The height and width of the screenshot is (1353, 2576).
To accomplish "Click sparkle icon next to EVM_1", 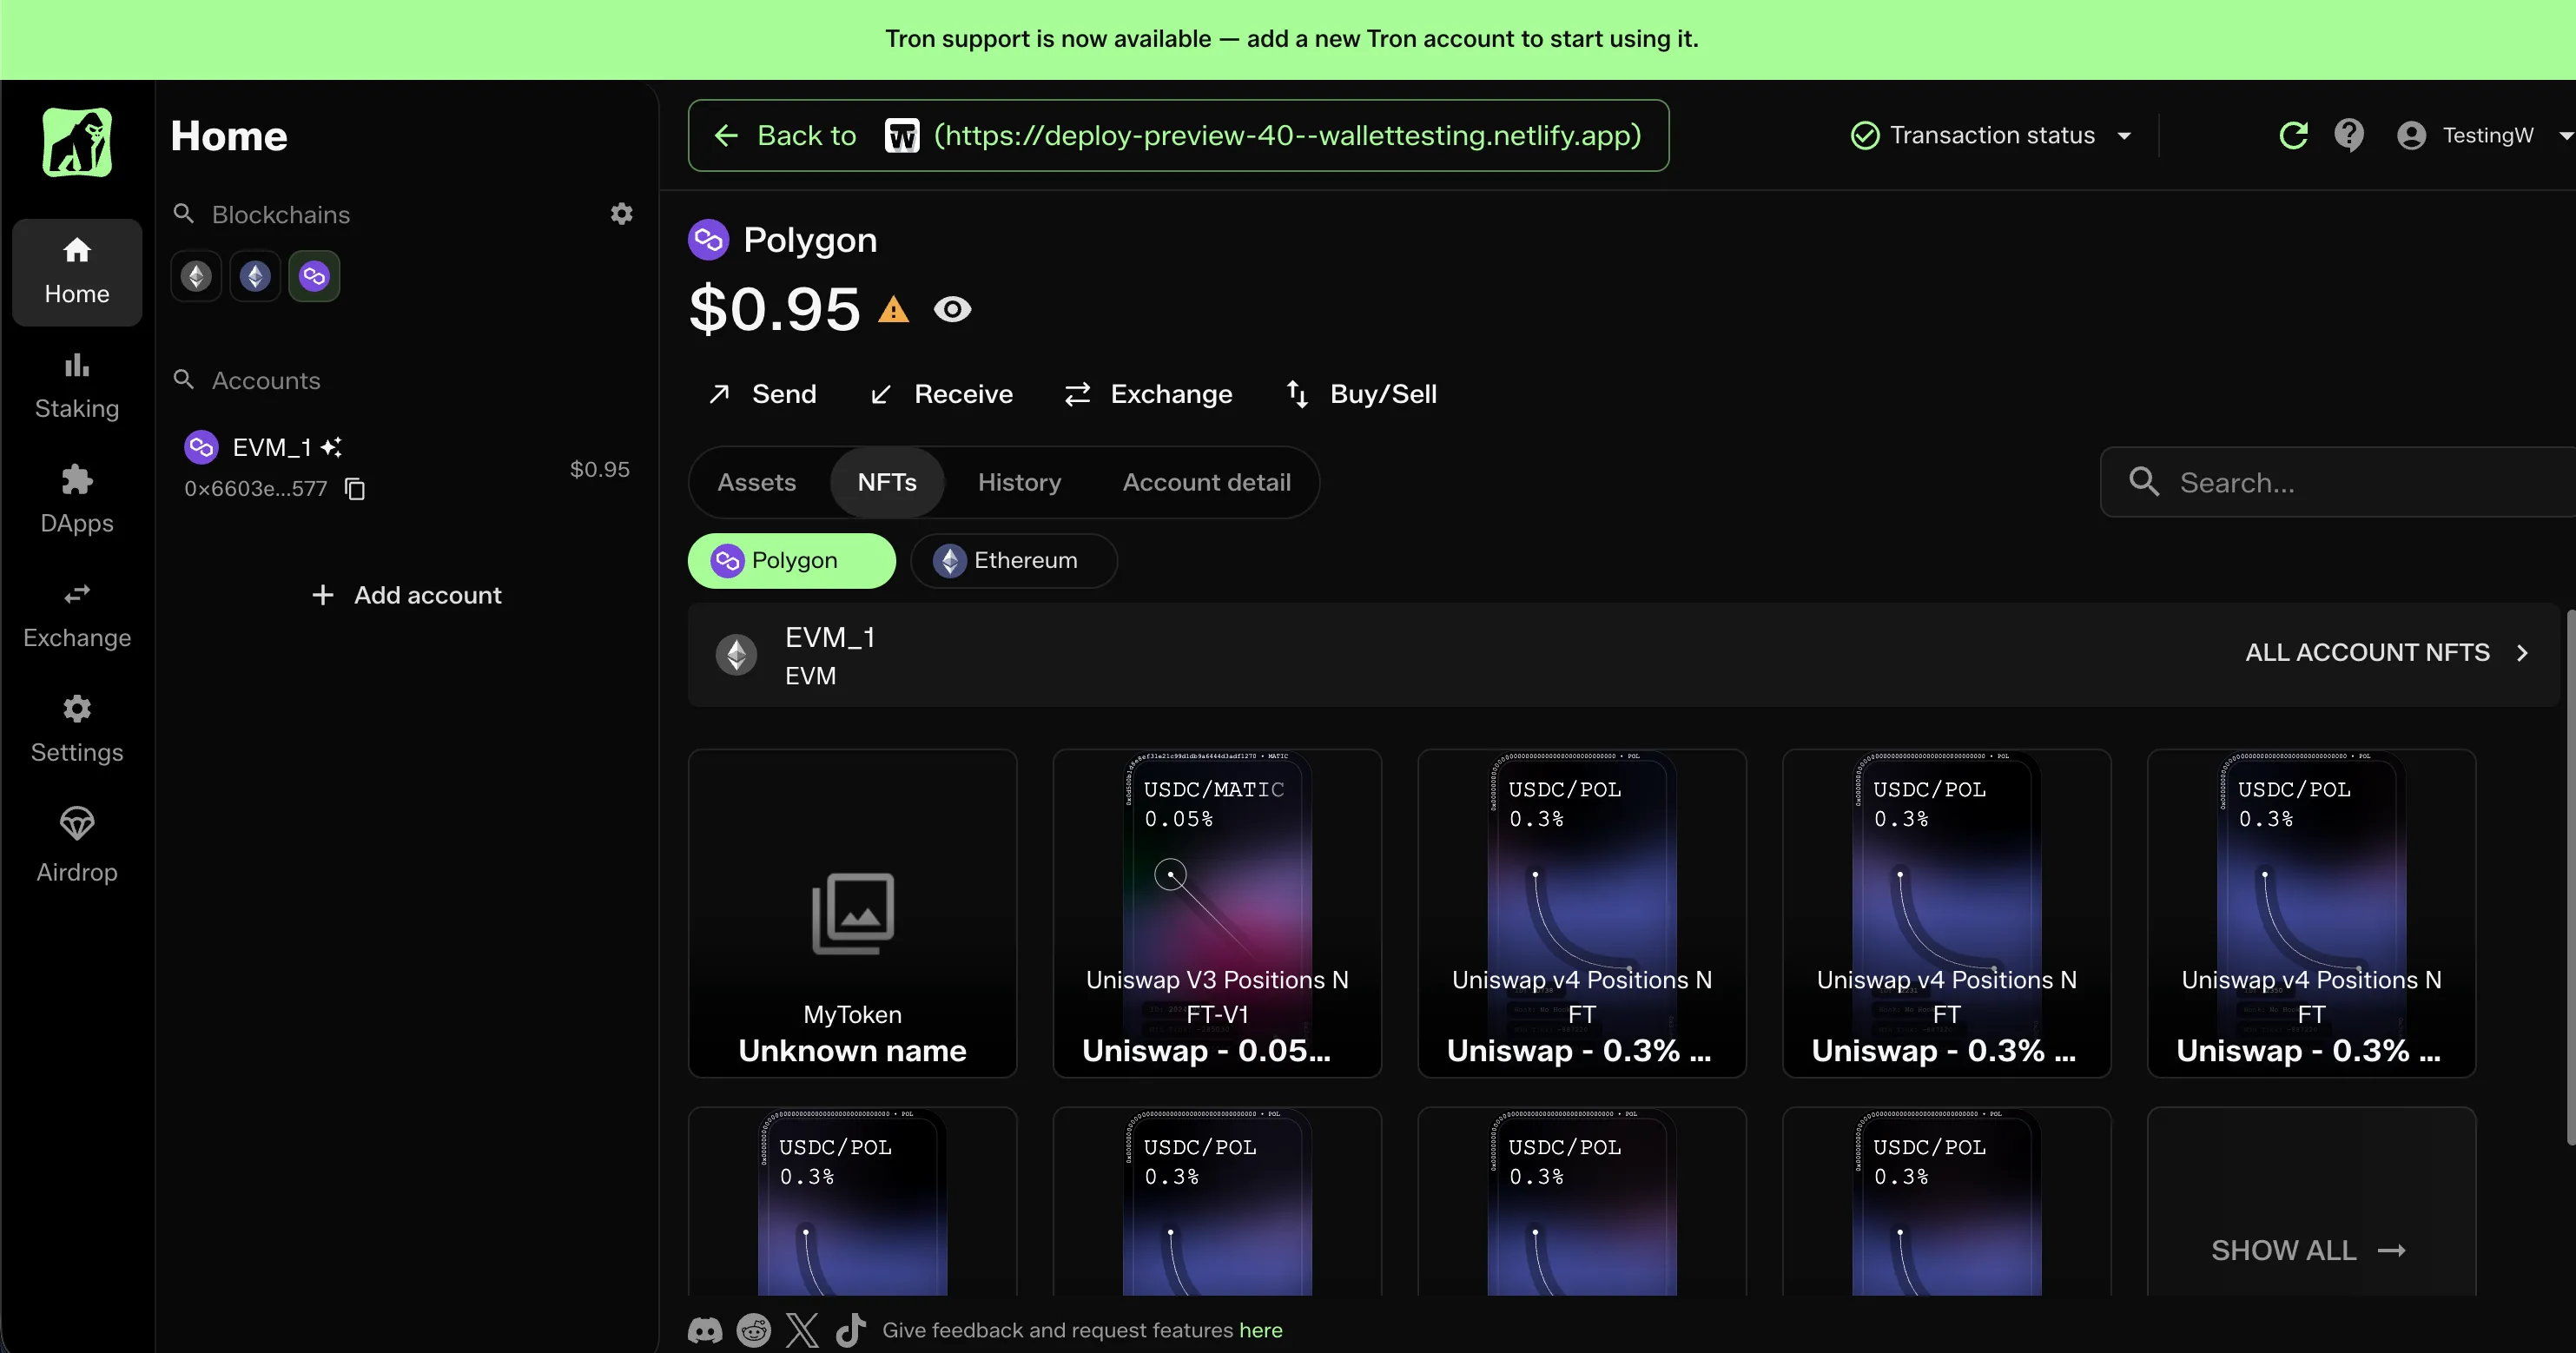I will point(332,447).
